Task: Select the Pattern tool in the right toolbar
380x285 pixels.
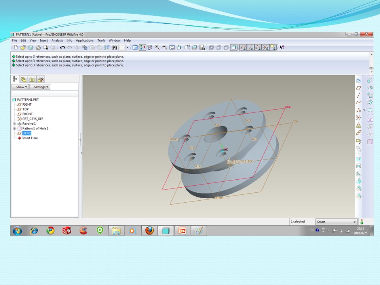Action: 370,142
